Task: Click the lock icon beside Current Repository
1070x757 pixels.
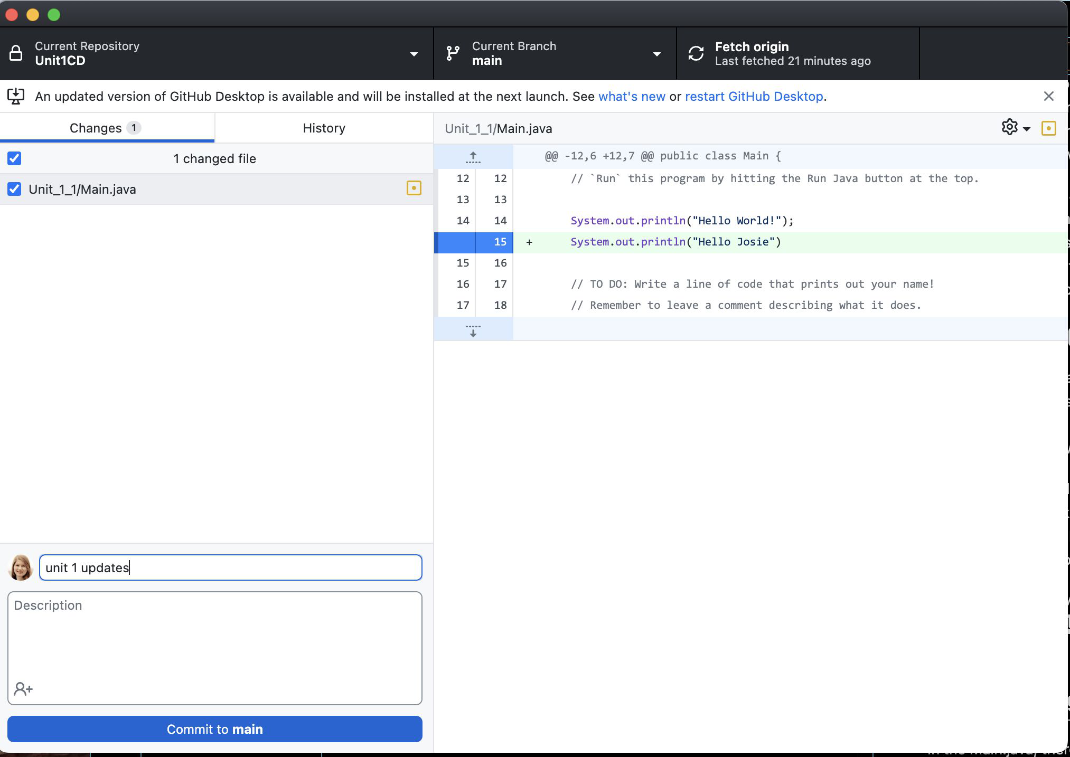Action: pyautogui.click(x=16, y=53)
